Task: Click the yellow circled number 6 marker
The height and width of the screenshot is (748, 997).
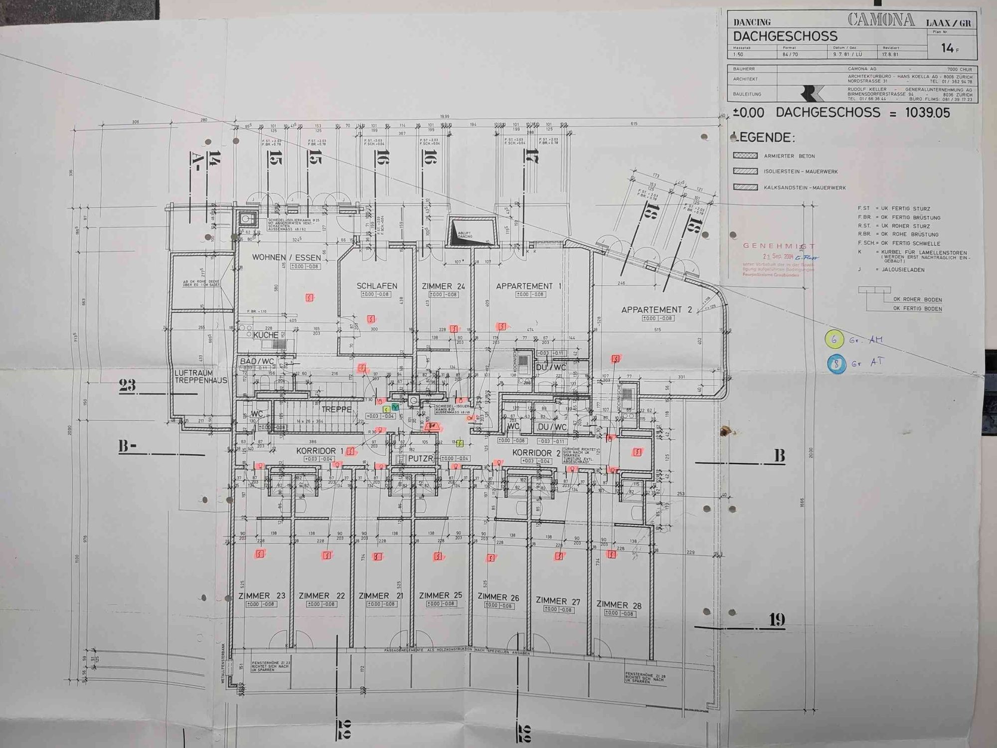Action: click(834, 340)
